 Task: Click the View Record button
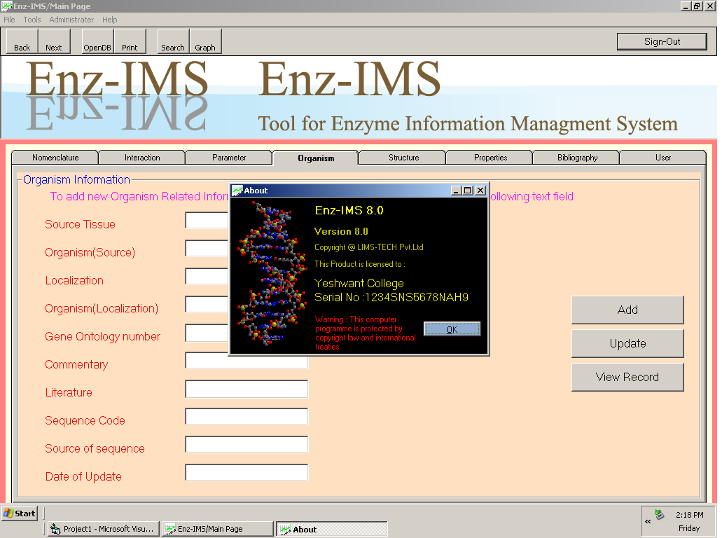(627, 377)
